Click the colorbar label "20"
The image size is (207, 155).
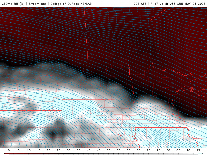pos(49,150)
